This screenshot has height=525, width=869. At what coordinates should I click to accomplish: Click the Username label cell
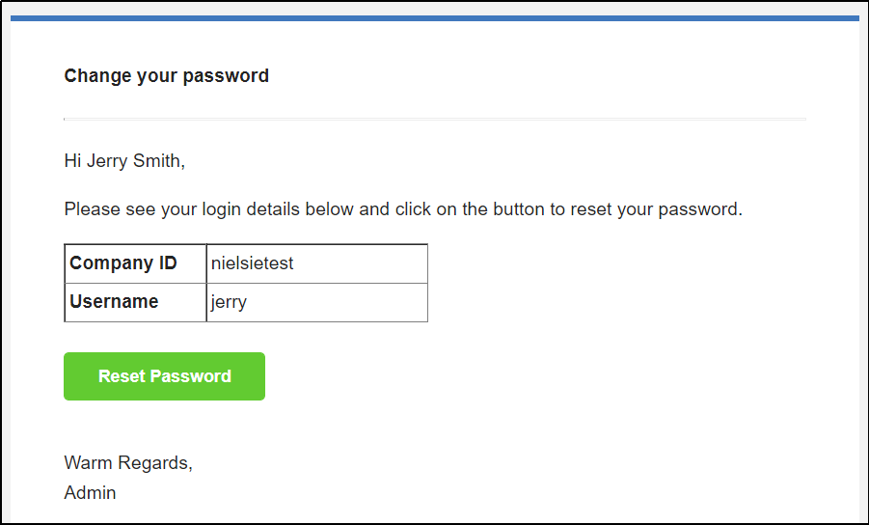click(135, 302)
